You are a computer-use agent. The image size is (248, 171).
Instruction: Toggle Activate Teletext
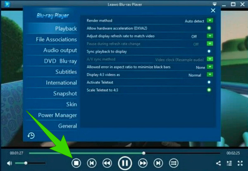pyautogui.click(x=209, y=82)
